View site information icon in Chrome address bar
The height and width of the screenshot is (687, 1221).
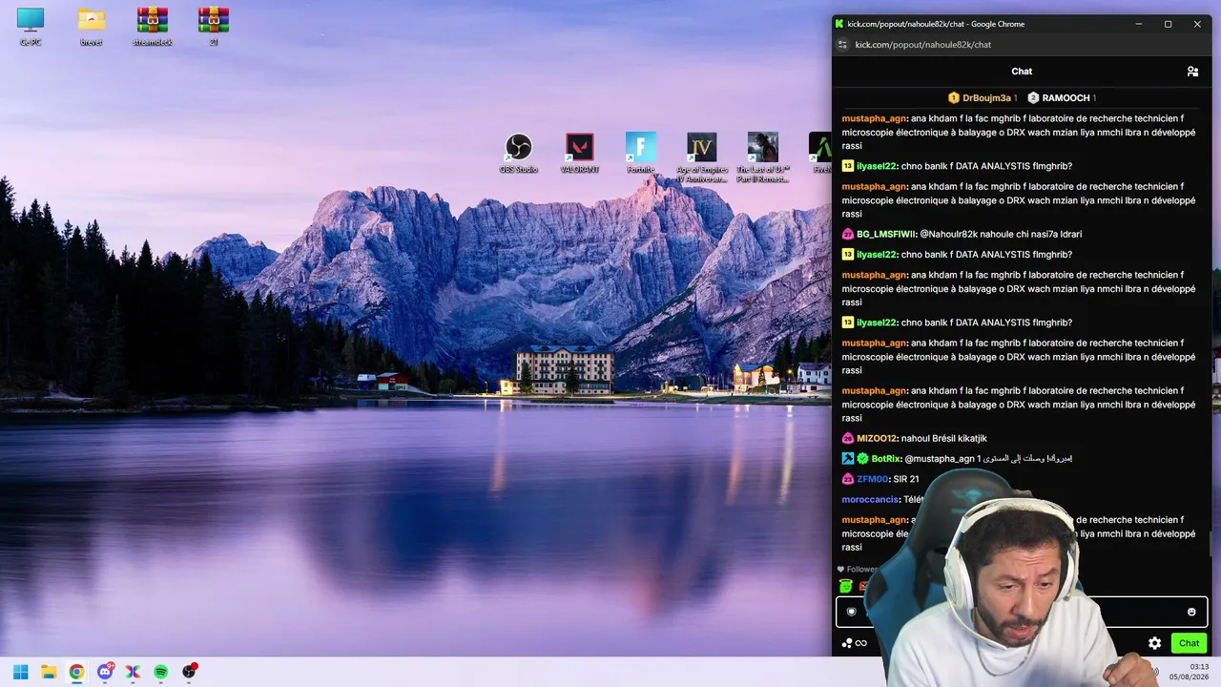click(842, 45)
